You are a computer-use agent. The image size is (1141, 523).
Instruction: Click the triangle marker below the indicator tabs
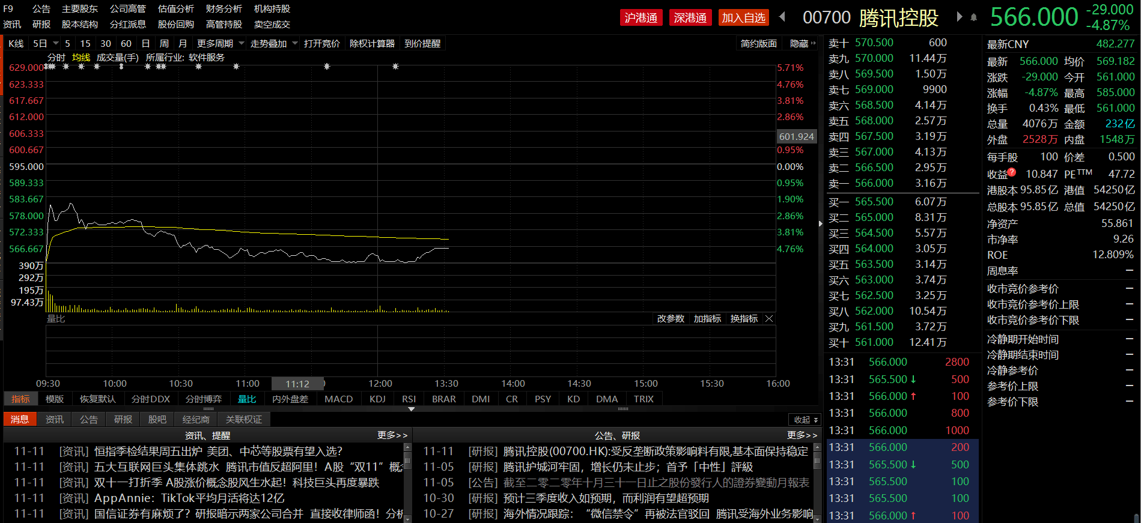(412, 409)
